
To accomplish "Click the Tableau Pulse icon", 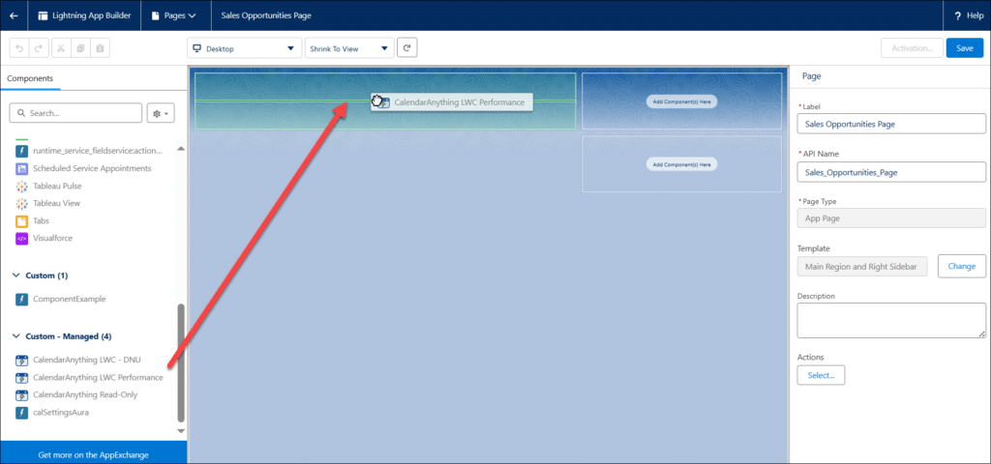I will coord(21,187).
